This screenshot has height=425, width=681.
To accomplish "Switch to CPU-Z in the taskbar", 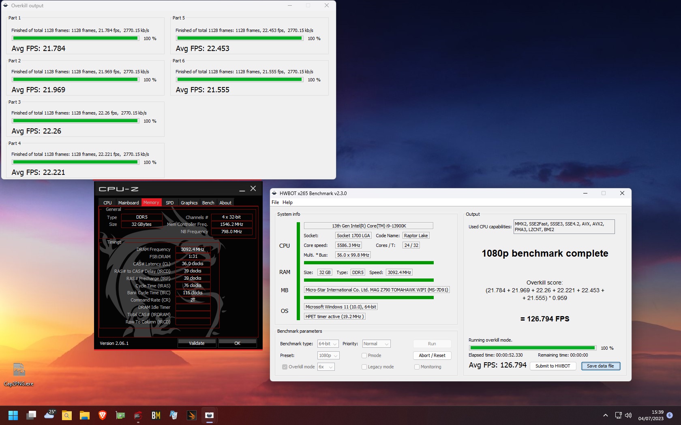I will pos(138,415).
